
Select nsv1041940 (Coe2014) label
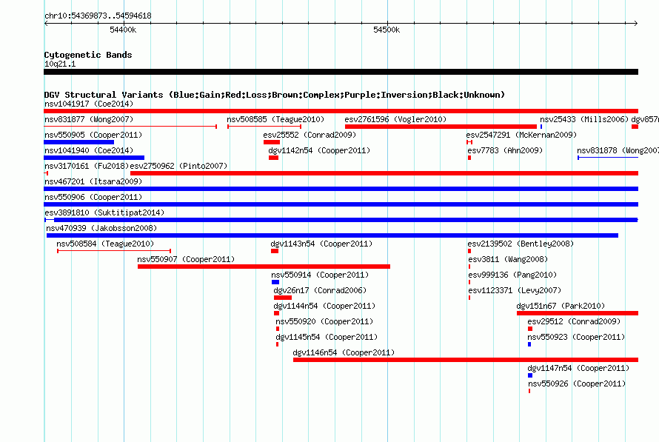[x=89, y=150]
